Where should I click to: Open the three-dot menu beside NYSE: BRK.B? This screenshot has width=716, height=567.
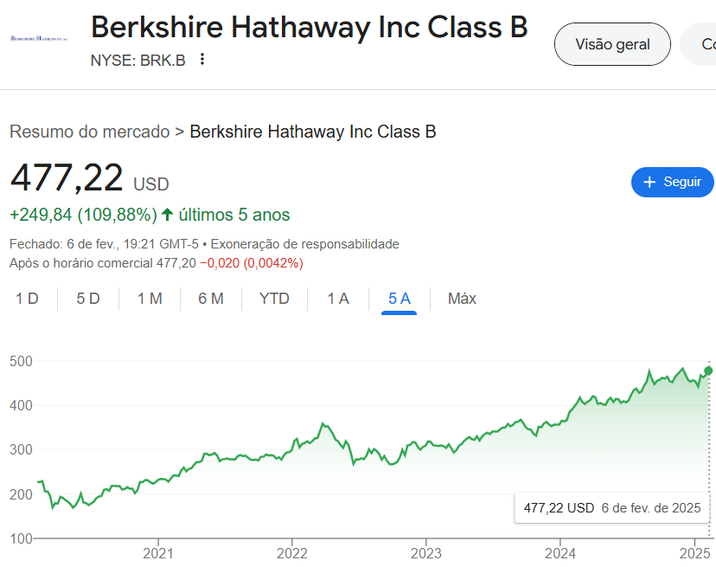tap(202, 59)
